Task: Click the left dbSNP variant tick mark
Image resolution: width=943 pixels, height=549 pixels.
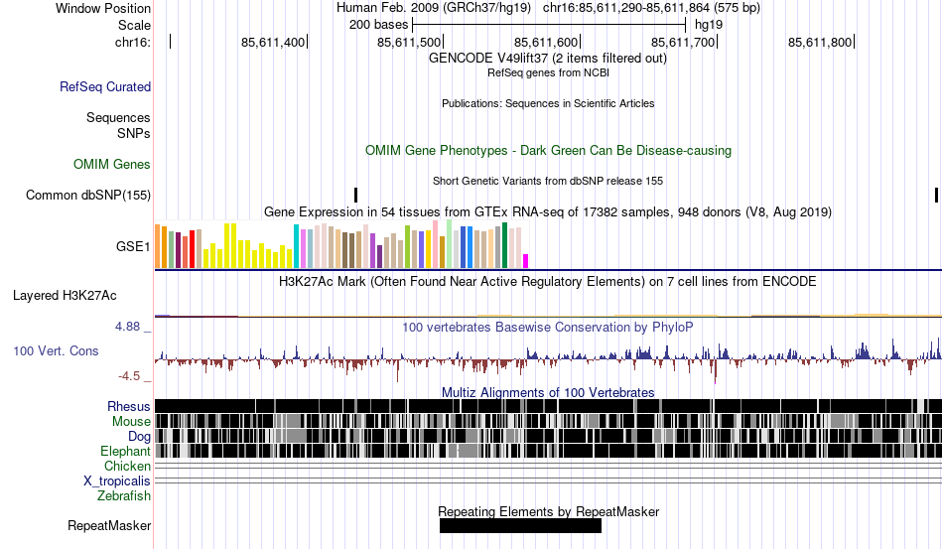Action: pos(356,195)
